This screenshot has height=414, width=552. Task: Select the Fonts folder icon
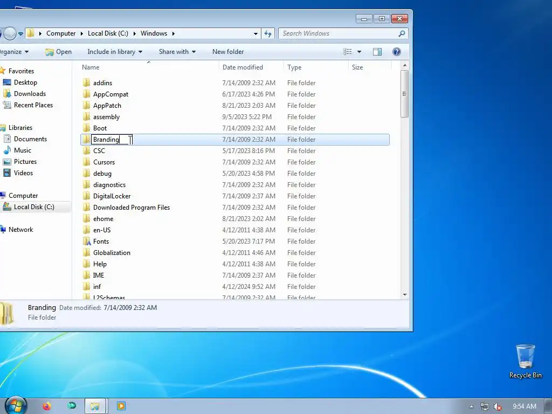click(x=87, y=241)
